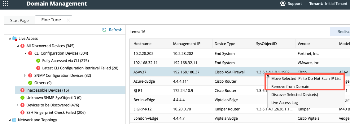Select the 10.2.28.202 hostname row

click(x=143, y=54)
